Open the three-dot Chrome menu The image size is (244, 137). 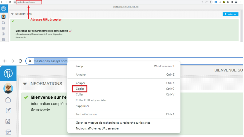coord(240,2)
